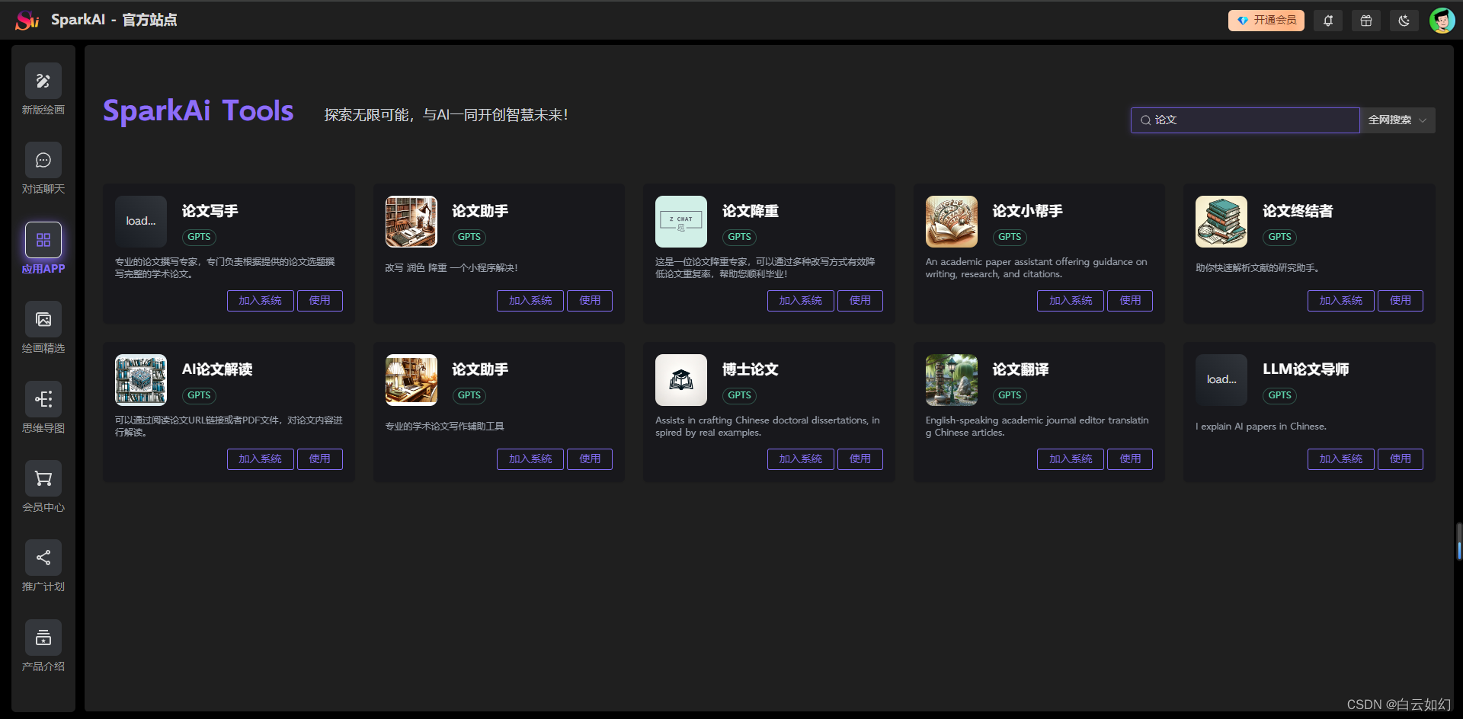Open 产品介绍 sidebar icon
The width and height of the screenshot is (1463, 719).
[43, 638]
